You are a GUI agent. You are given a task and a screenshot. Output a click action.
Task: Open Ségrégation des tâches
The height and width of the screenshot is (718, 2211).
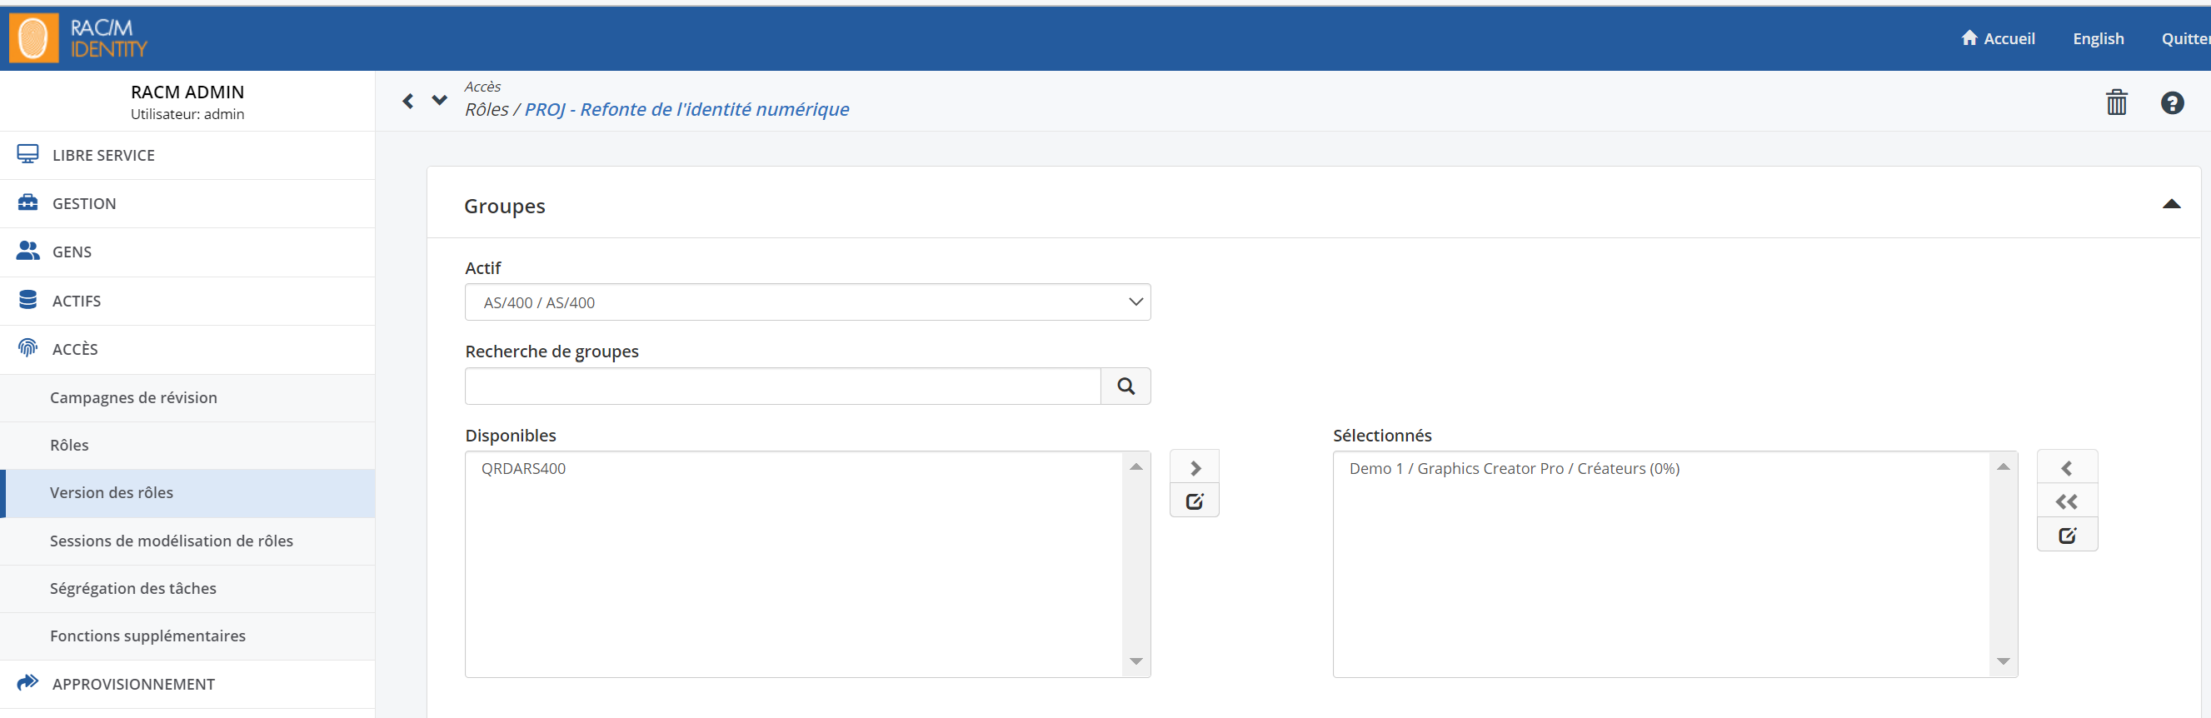point(187,588)
